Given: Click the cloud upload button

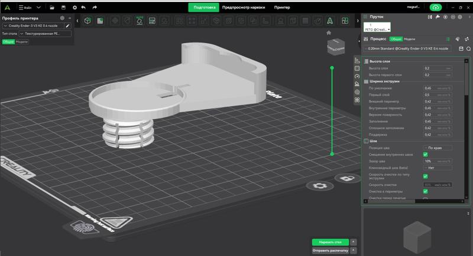Looking at the screenshot, I should pyautogui.click(x=436, y=7).
